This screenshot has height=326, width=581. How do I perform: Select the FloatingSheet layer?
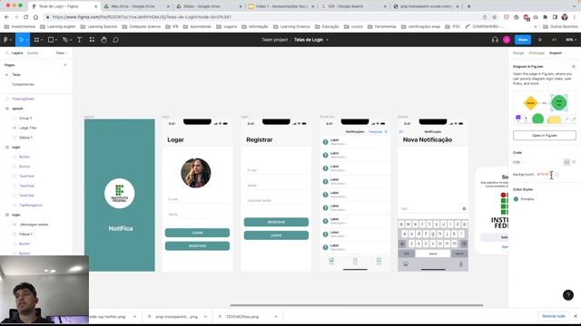coord(23,99)
